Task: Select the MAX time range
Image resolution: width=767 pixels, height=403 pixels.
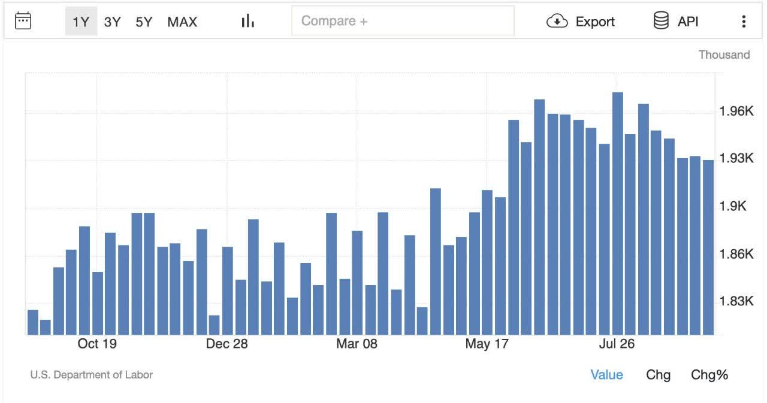Action: click(x=182, y=22)
